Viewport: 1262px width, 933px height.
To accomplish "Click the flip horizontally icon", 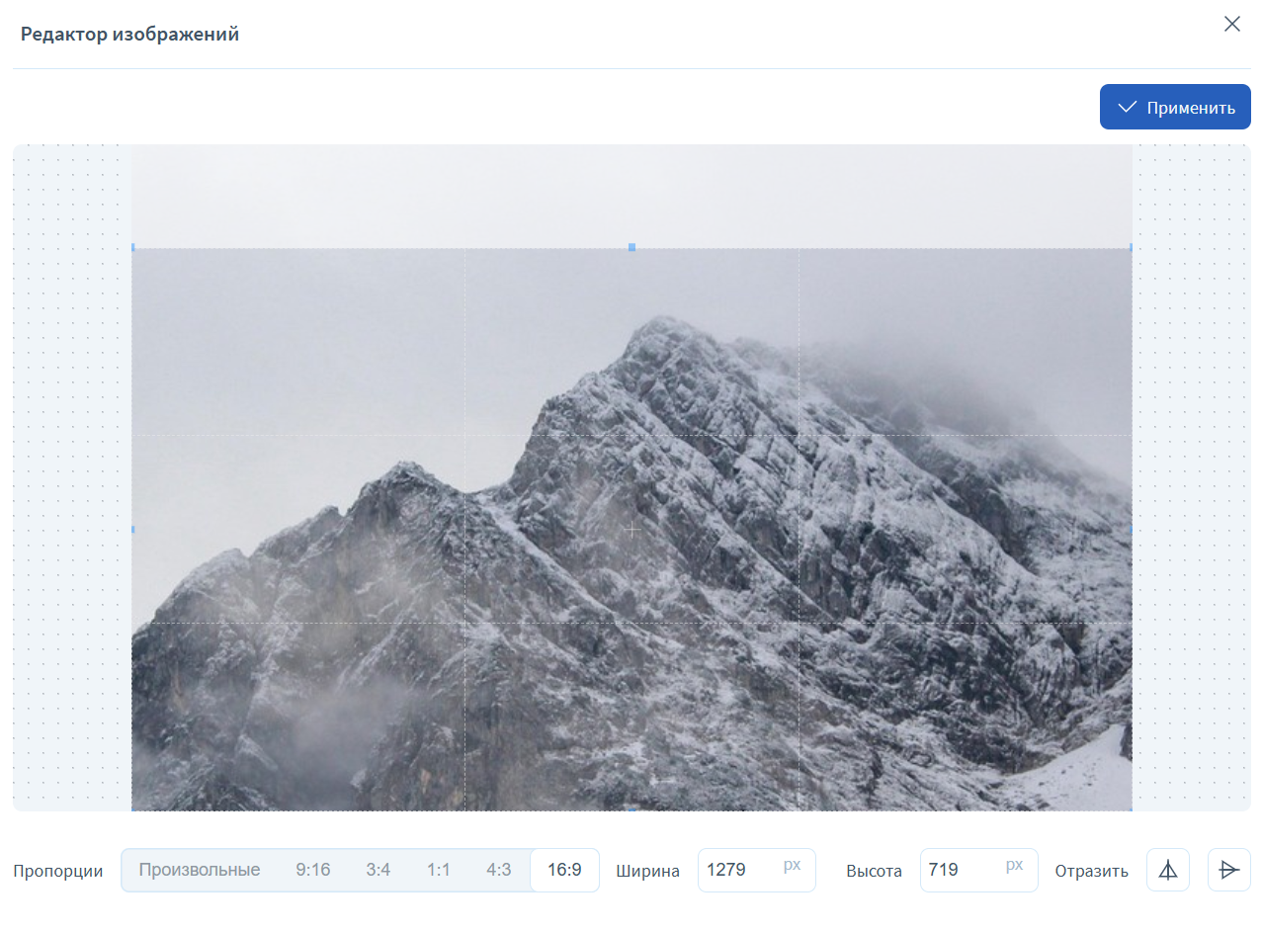I will pyautogui.click(x=1168, y=870).
